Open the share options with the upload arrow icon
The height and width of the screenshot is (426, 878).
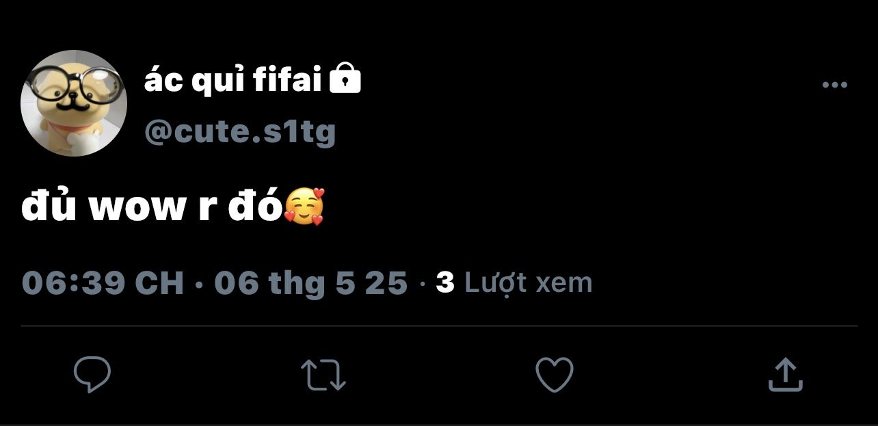coord(785,375)
